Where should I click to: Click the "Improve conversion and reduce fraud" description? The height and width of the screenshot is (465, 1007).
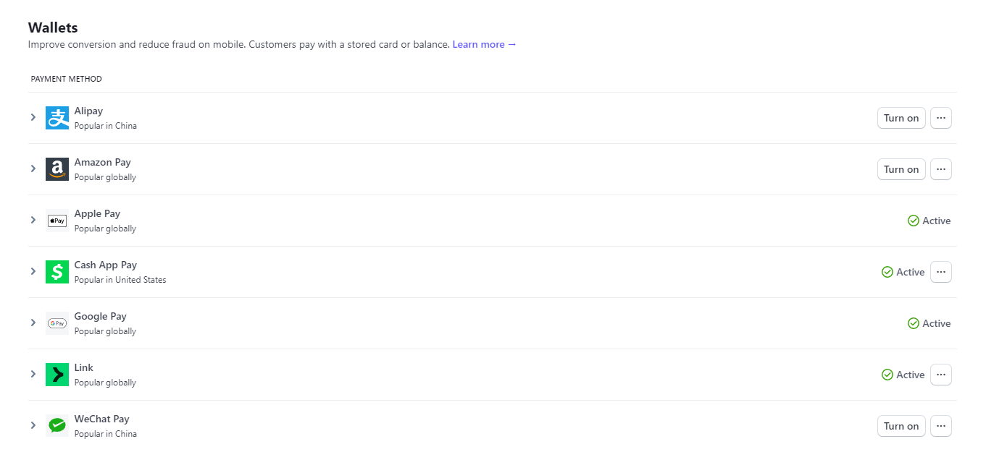point(238,45)
